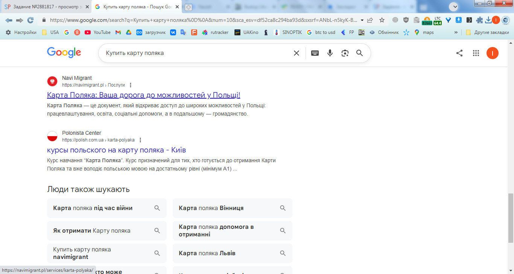Search Карта поляка під час війни

pos(107,208)
